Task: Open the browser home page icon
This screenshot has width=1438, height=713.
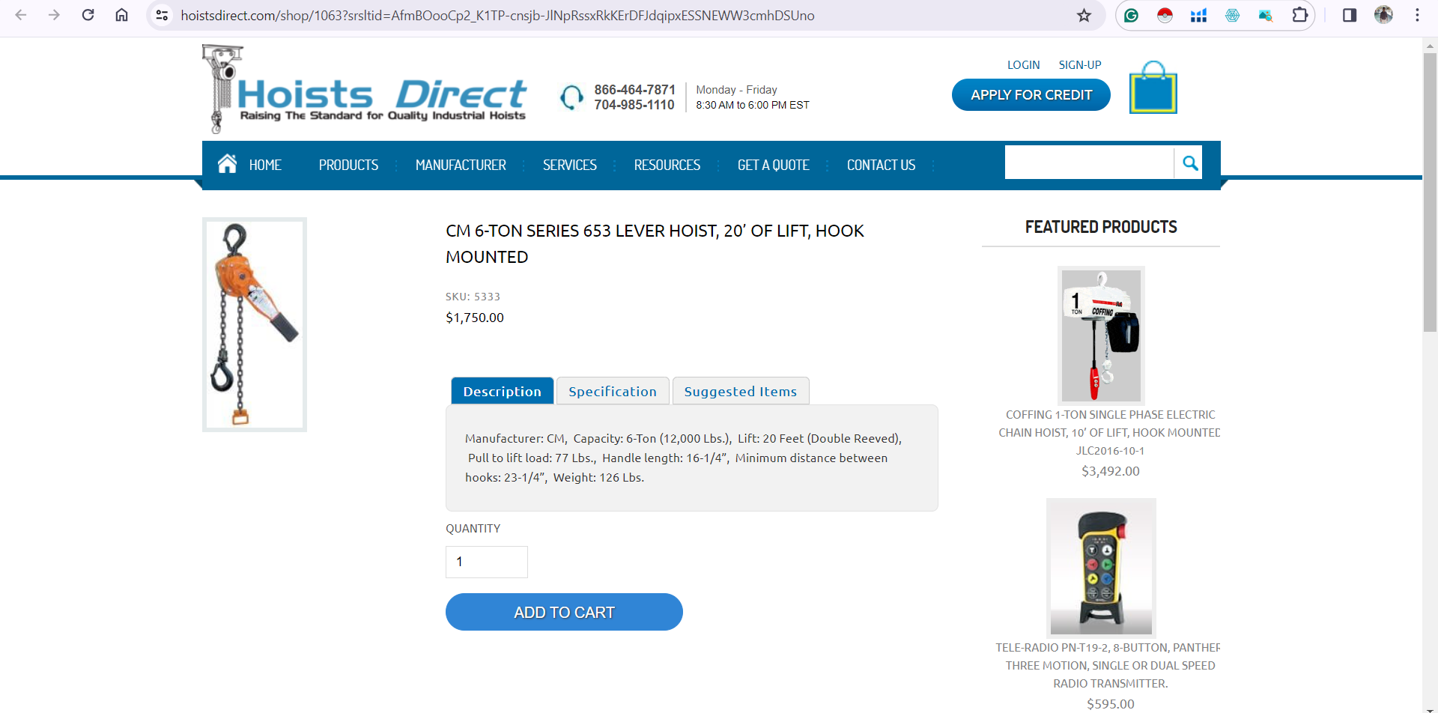Action: 121,15
